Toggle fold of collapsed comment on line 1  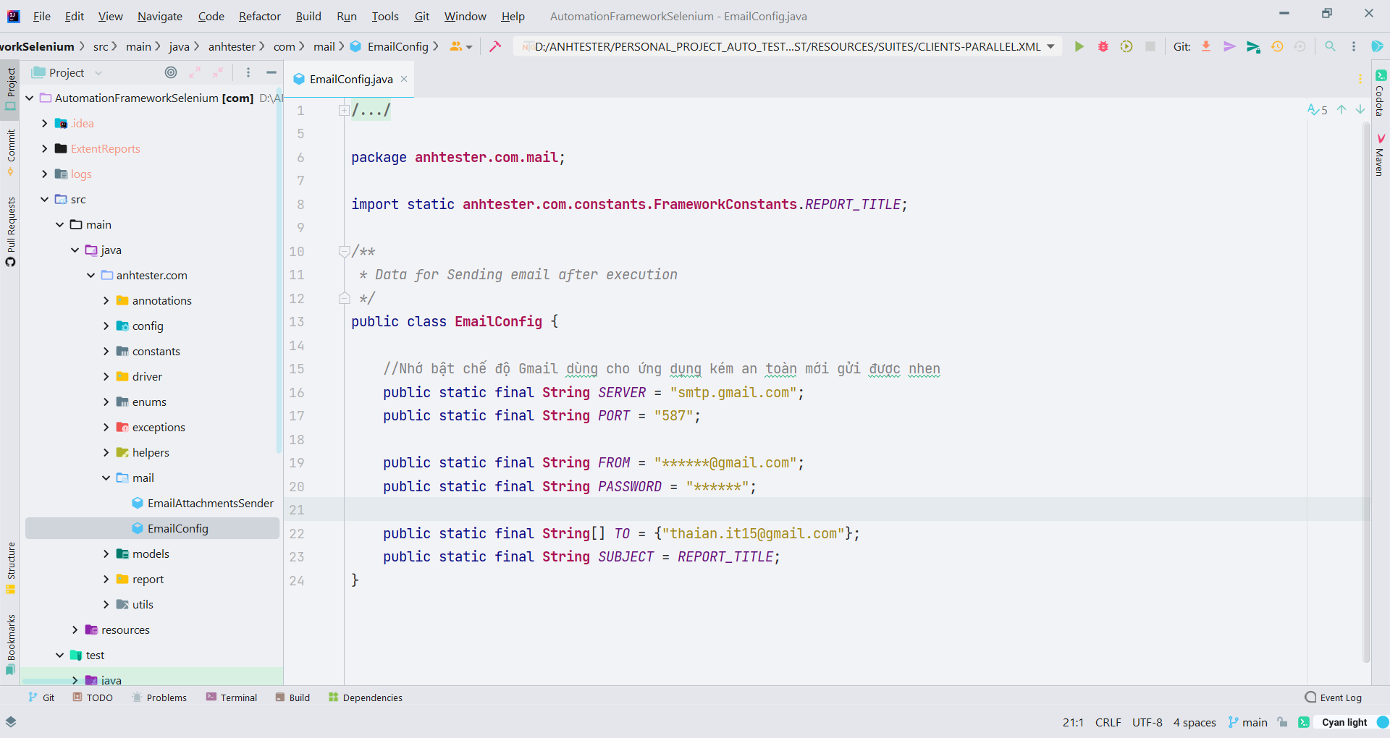click(x=344, y=111)
